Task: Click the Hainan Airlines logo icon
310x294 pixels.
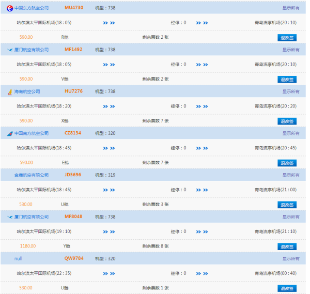Action: coord(10,92)
